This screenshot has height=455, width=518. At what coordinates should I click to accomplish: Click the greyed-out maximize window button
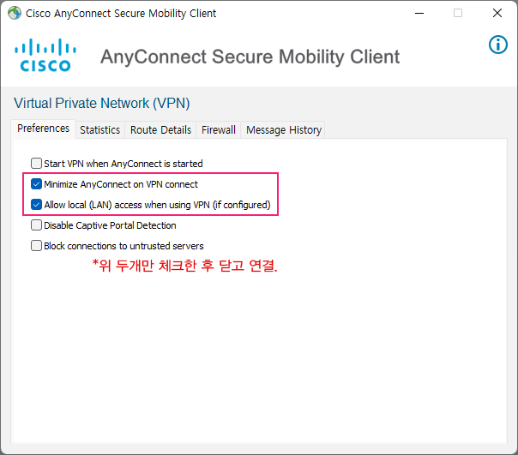[x=458, y=14]
